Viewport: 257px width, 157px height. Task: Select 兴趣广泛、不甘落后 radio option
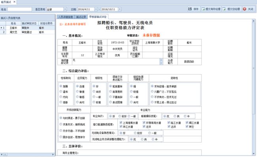click(x=152, y=92)
